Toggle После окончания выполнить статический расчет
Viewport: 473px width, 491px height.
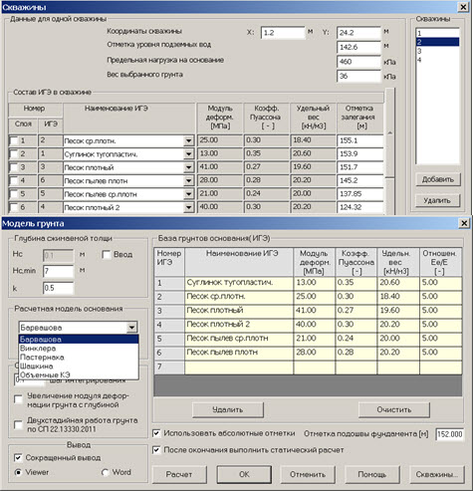[x=156, y=450]
